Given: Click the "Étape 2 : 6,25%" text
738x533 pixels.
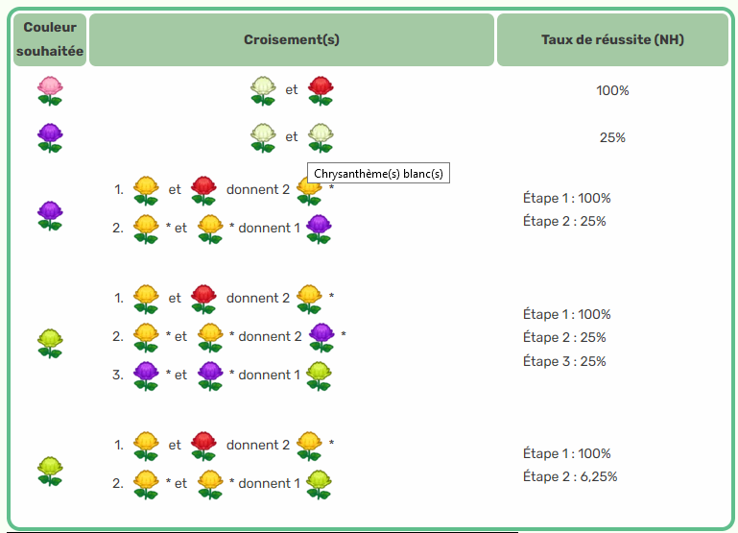Looking at the screenshot, I should tap(570, 476).
